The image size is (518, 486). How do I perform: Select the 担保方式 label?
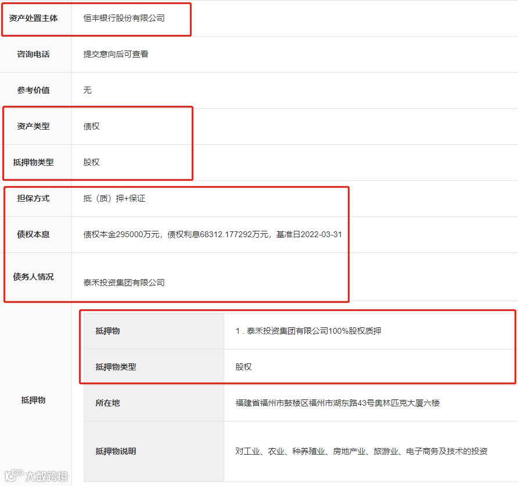(x=33, y=198)
